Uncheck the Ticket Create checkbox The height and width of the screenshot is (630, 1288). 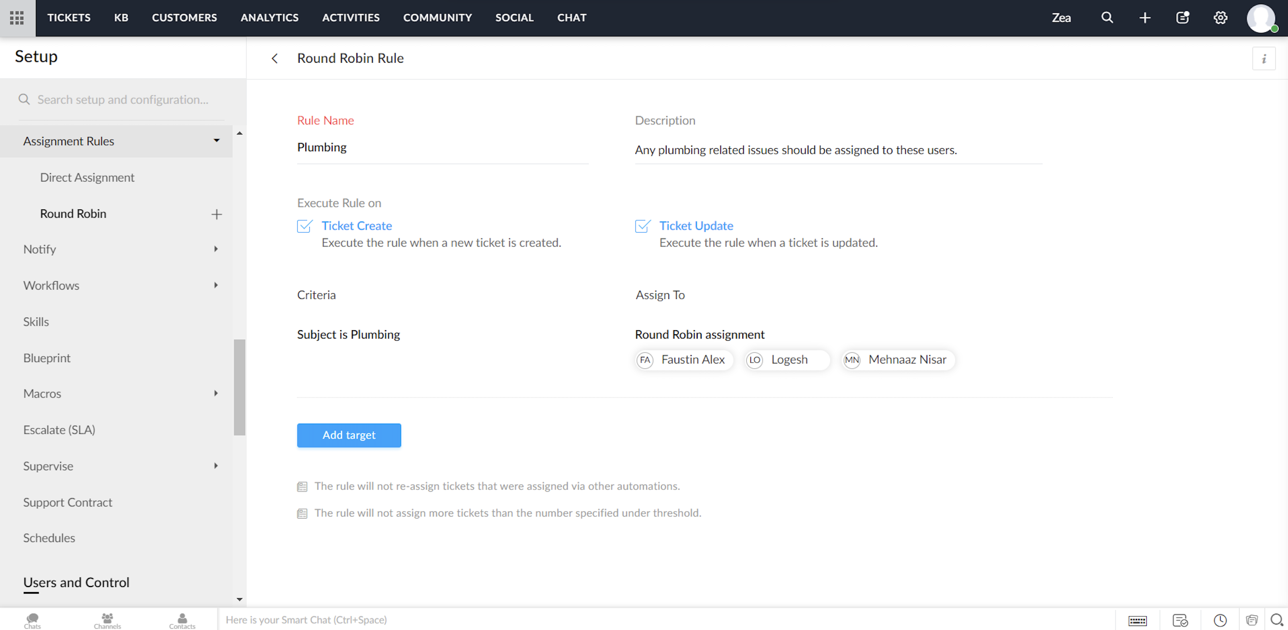point(305,226)
